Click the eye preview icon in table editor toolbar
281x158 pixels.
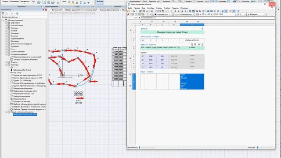coord(152,11)
